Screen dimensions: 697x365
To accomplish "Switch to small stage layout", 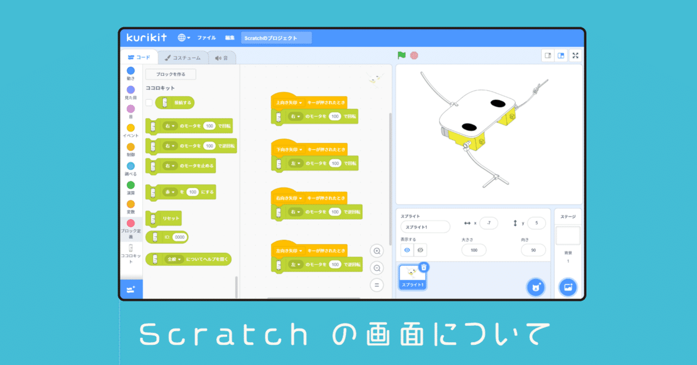I will click(x=548, y=55).
